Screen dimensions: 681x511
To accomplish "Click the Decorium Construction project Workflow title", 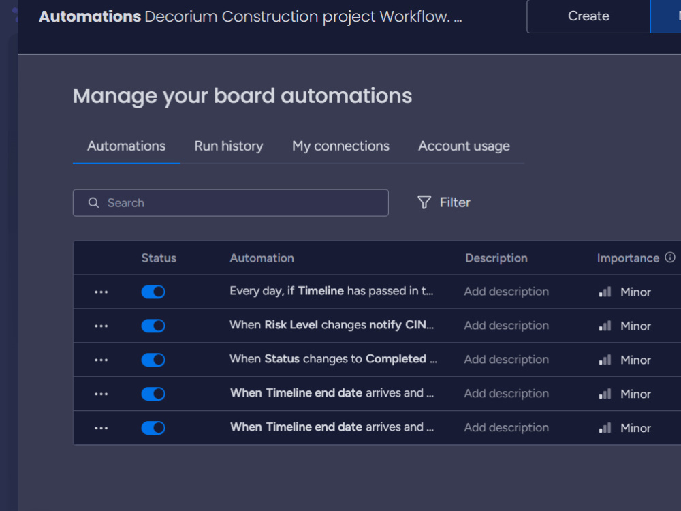I will coord(303,16).
